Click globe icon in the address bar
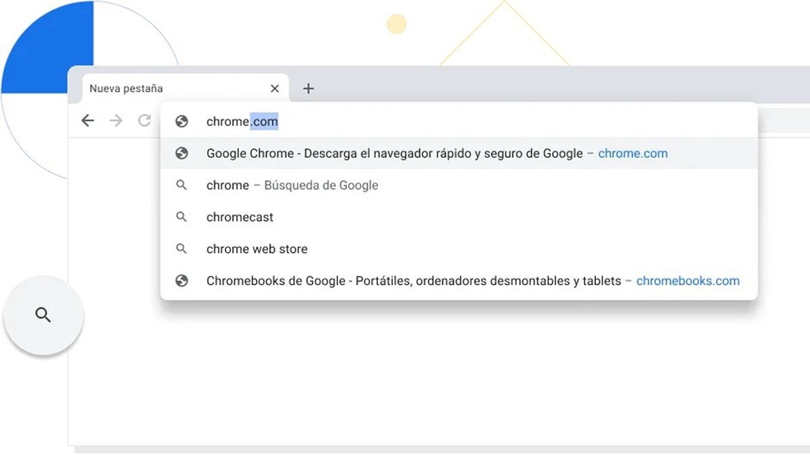 (181, 121)
